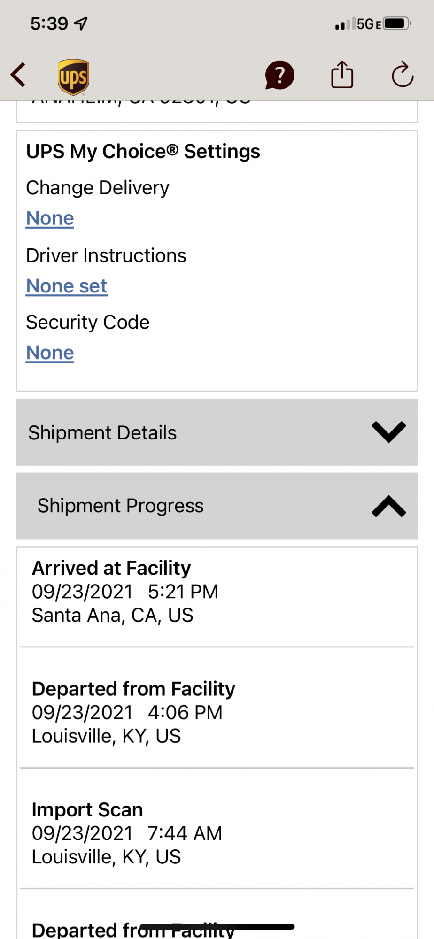
Task: Tap the share icon
Action: [x=342, y=75]
